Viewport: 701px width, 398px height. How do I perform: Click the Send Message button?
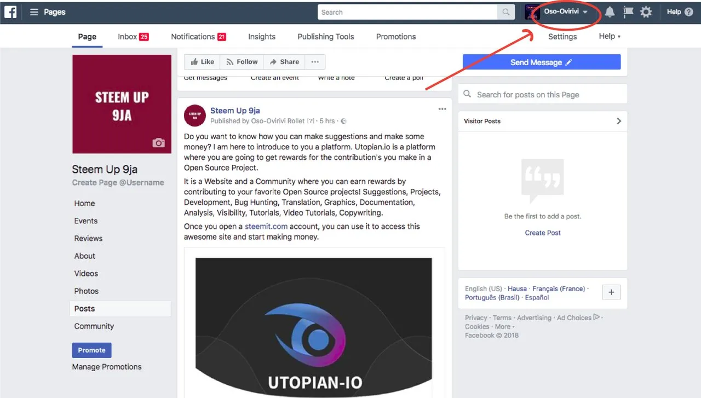pos(542,62)
